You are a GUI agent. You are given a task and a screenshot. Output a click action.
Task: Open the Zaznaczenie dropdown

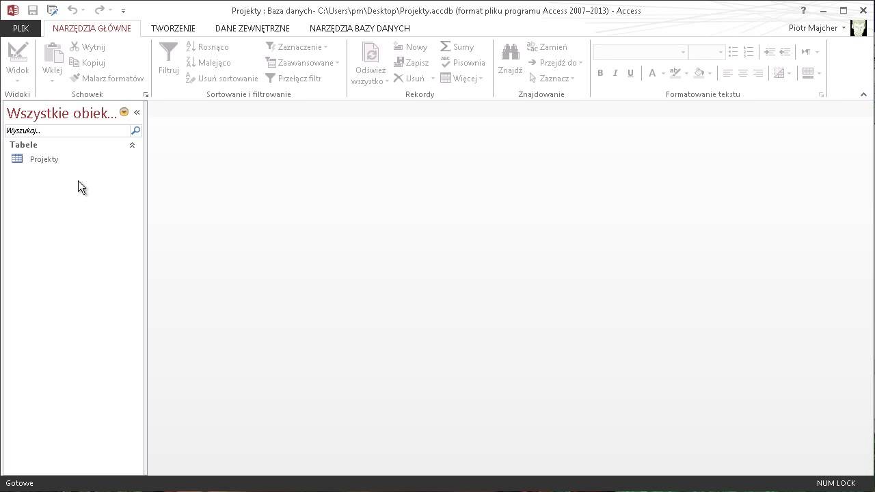(297, 47)
